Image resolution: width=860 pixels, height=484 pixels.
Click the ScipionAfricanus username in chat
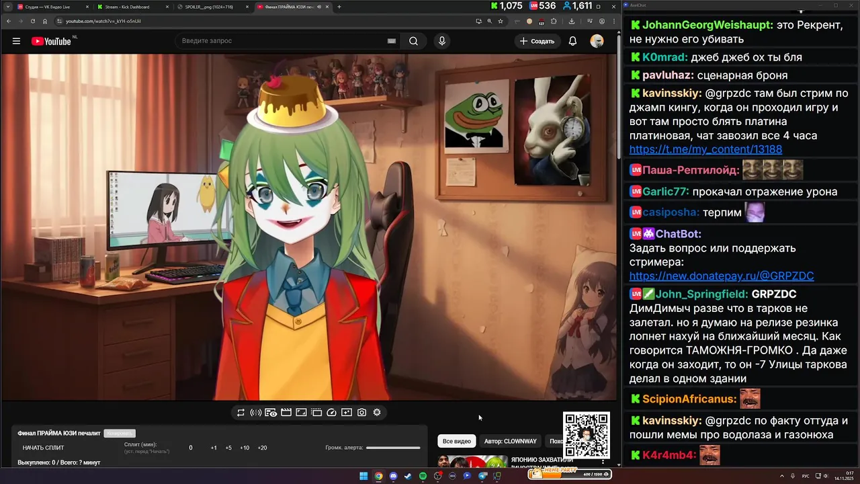[689, 399]
